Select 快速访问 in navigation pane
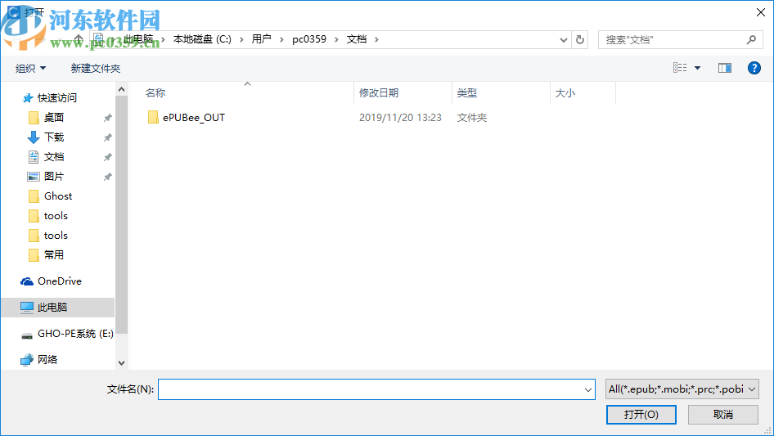The width and height of the screenshot is (774, 436). coord(56,98)
